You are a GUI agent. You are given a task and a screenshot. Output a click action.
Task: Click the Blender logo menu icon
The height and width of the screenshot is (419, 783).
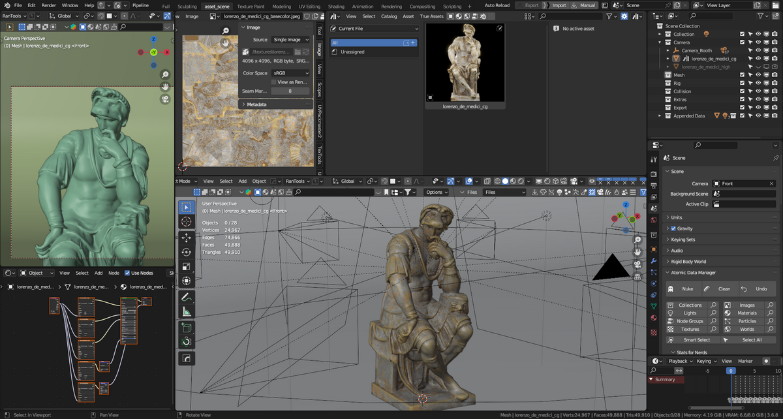(7, 5)
